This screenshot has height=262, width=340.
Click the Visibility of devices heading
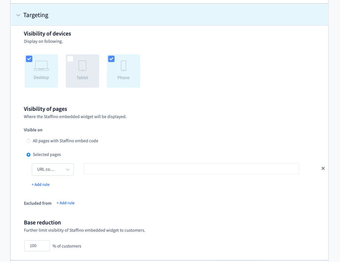(47, 33)
